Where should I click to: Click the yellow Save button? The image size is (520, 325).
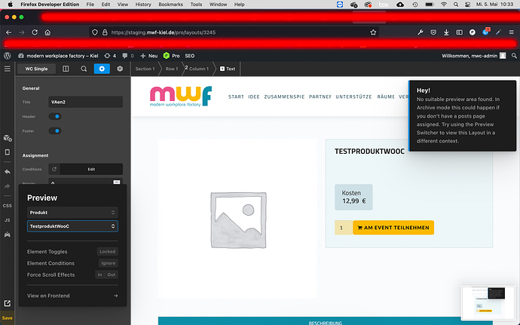[8, 317]
